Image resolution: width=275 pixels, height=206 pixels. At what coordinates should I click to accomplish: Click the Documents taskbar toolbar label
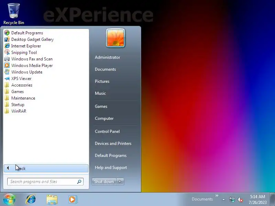click(202, 199)
